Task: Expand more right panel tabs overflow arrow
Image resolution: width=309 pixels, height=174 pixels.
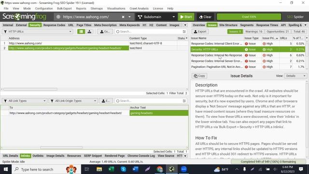Action: click(305, 25)
